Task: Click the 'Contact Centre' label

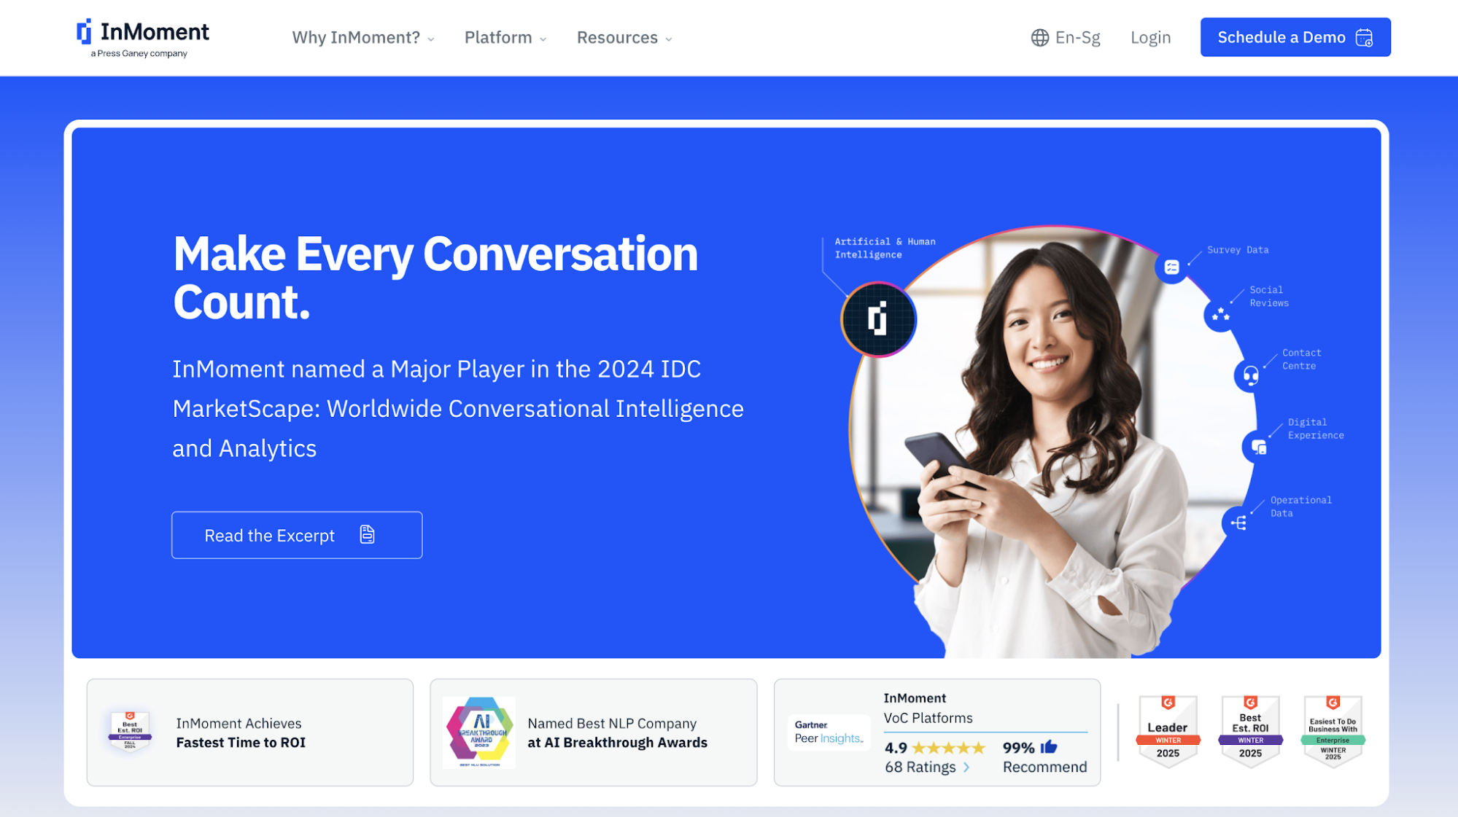Action: click(x=1302, y=359)
